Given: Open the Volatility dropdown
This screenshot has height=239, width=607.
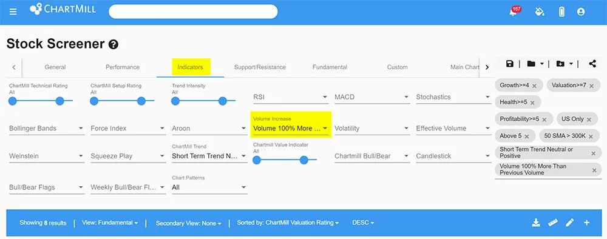Looking at the screenshot, I should 372,129.
